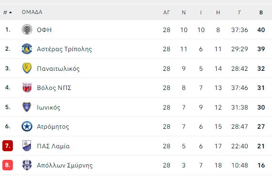Click the red position 7 badge

(x=8, y=145)
